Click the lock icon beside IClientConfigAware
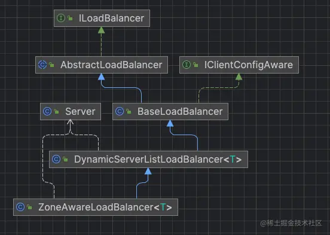330x235 pixels. coord(195,65)
